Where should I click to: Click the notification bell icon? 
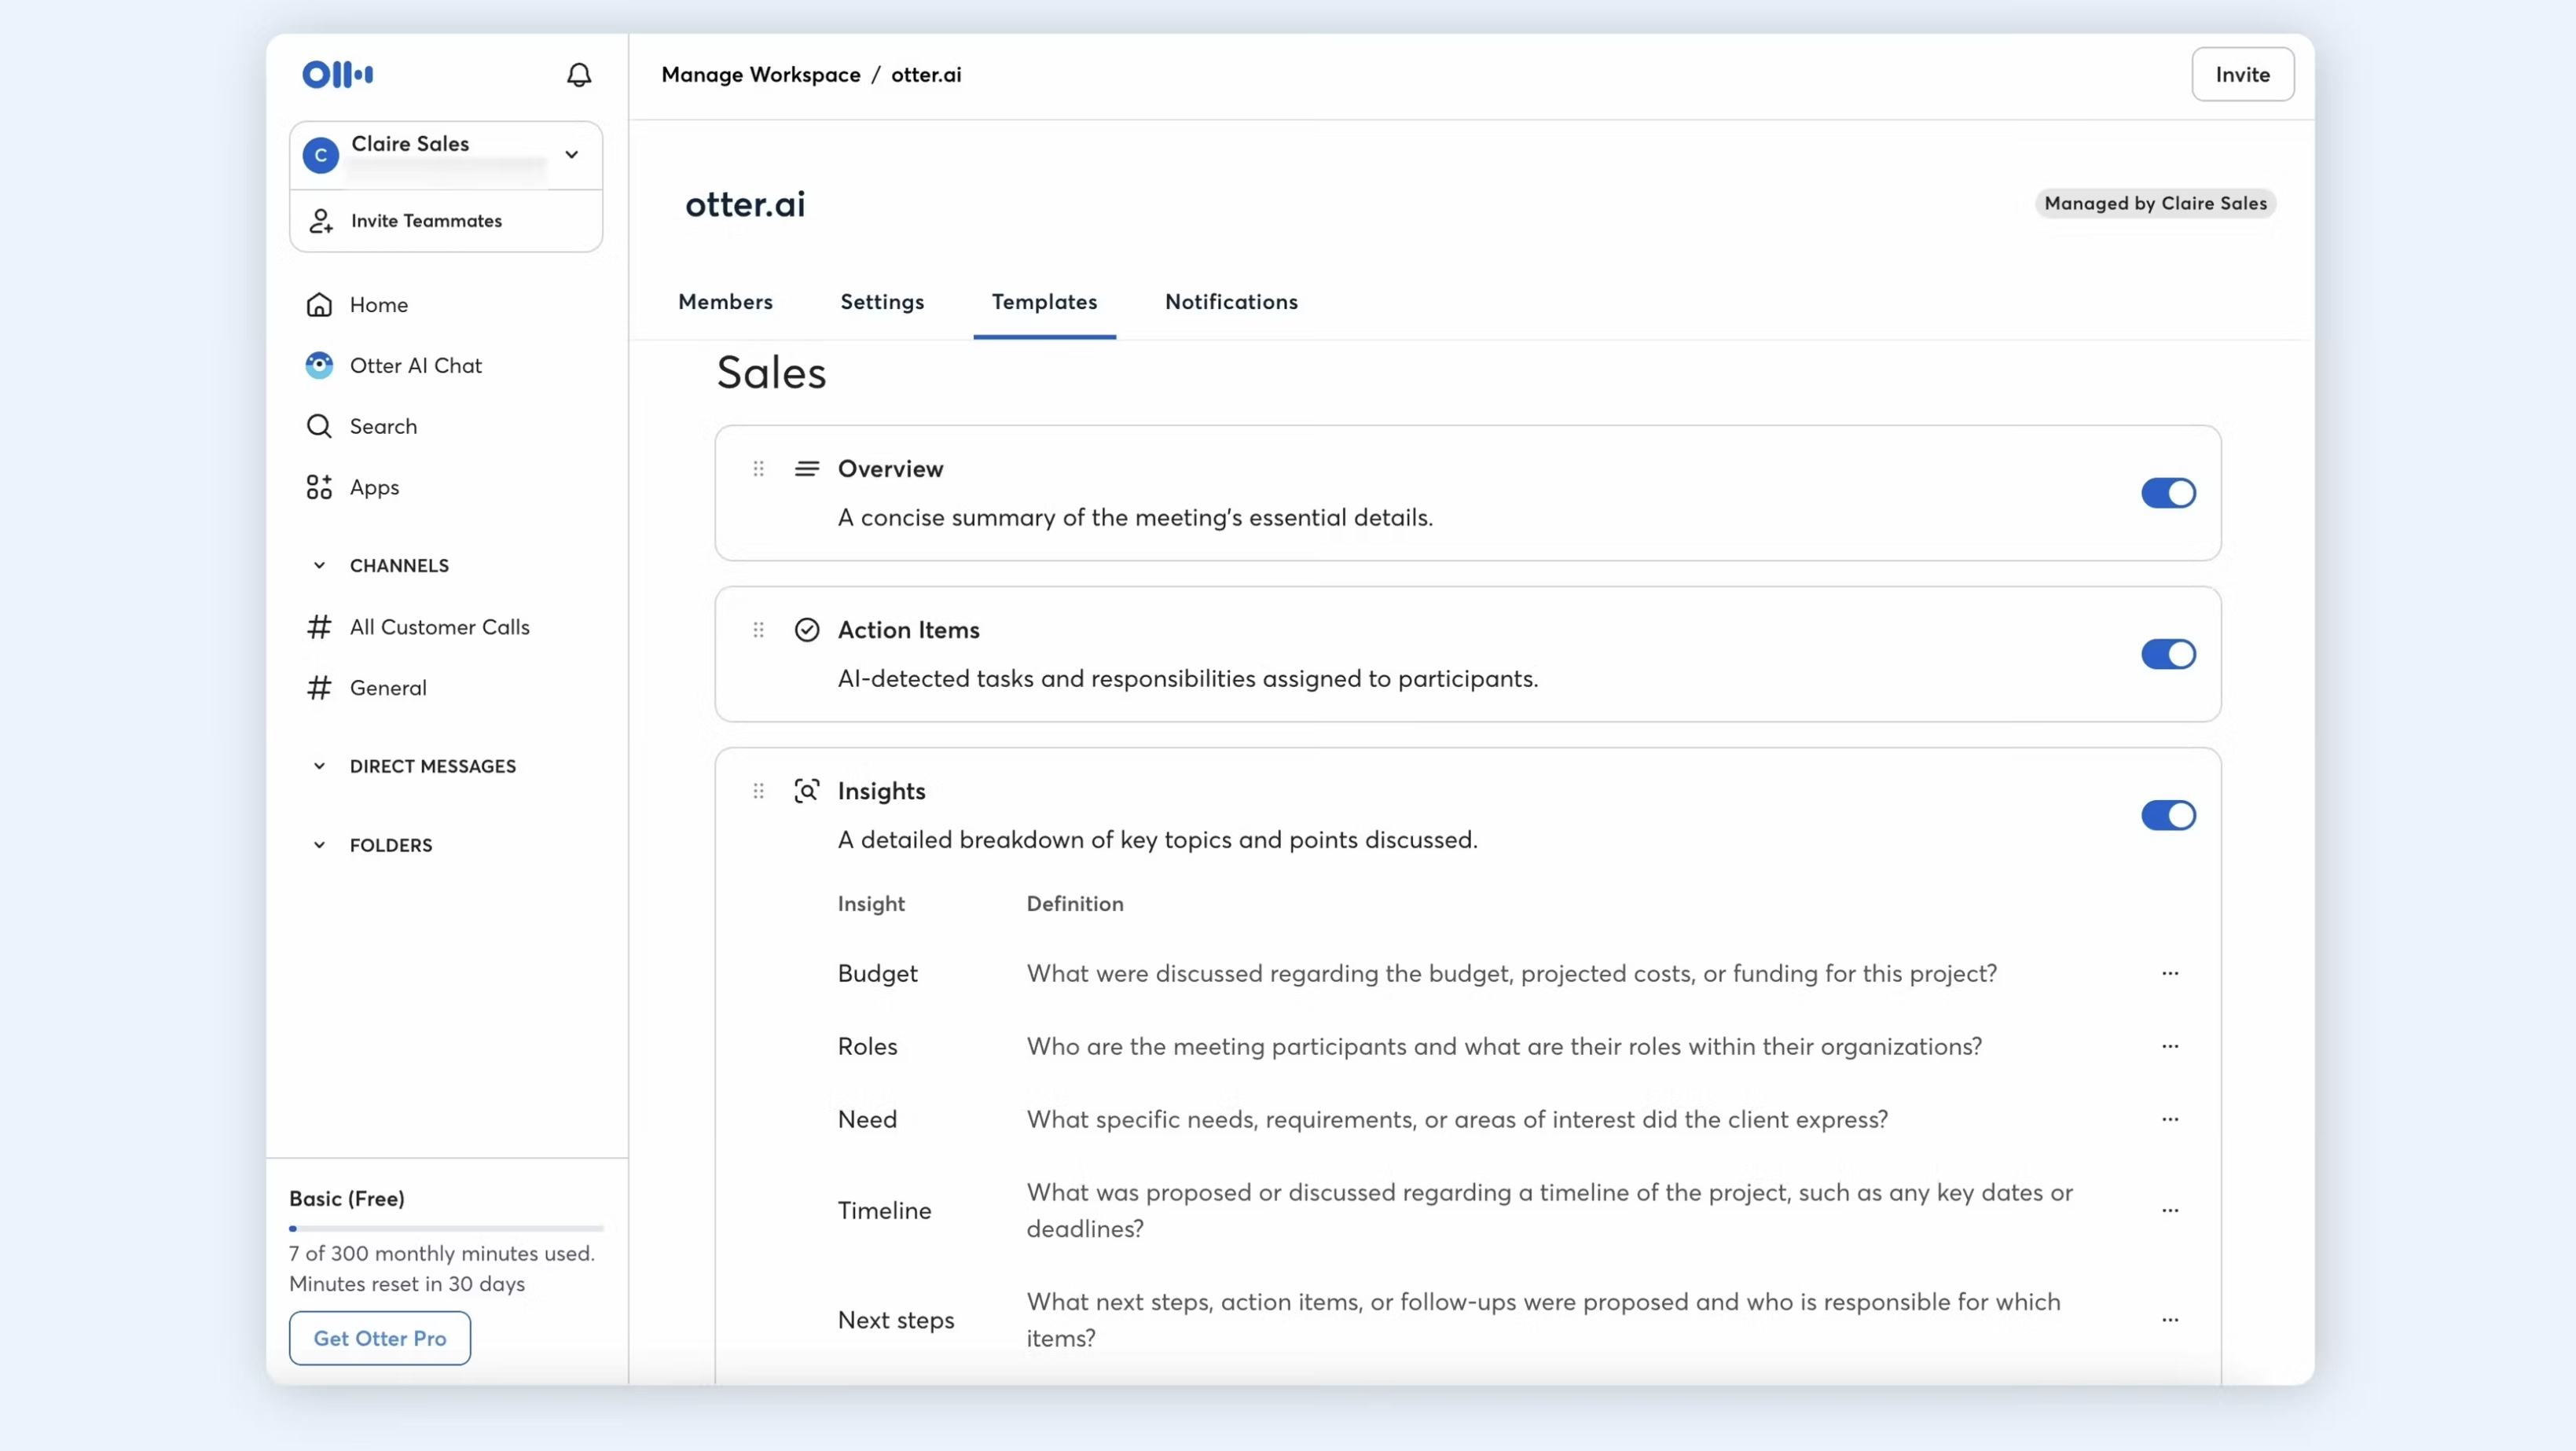point(579,75)
